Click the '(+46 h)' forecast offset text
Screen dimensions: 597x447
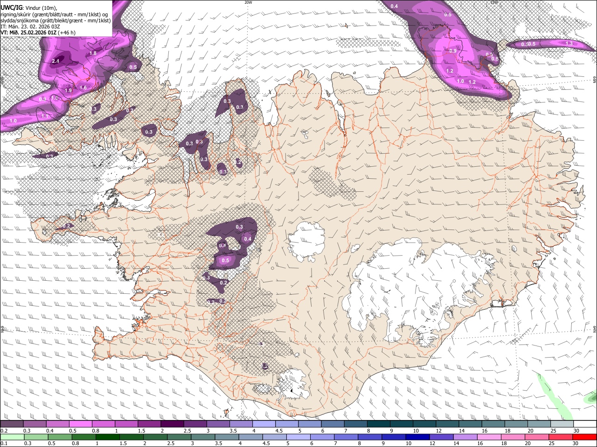click(67, 33)
